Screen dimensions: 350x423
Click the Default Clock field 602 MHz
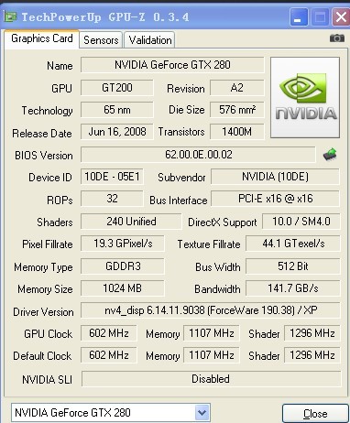click(109, 355)
